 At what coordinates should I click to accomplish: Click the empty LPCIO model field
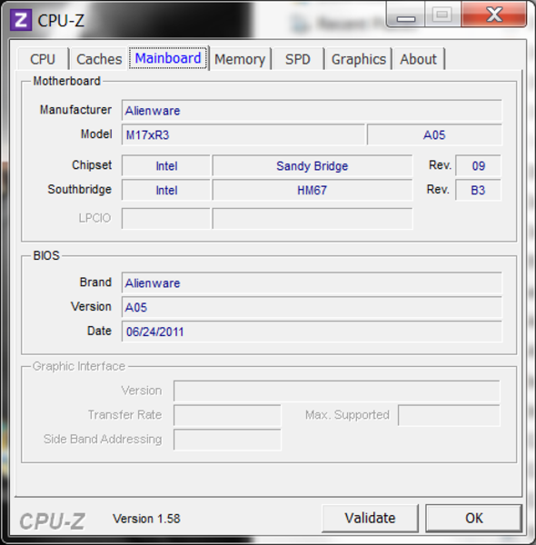(313, 219)
